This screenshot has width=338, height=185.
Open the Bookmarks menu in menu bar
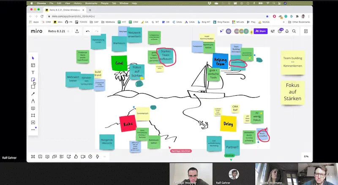click(90, 3)
